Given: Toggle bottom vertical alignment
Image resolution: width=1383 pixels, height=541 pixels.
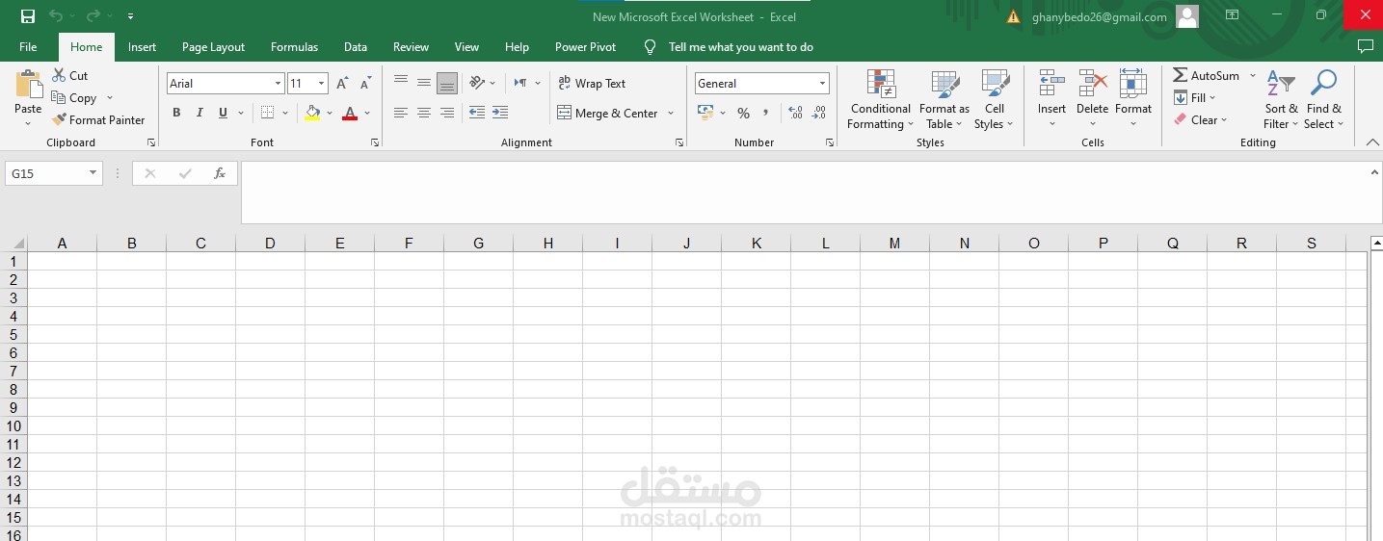Looking at the screenshot, I should (447, 83).
